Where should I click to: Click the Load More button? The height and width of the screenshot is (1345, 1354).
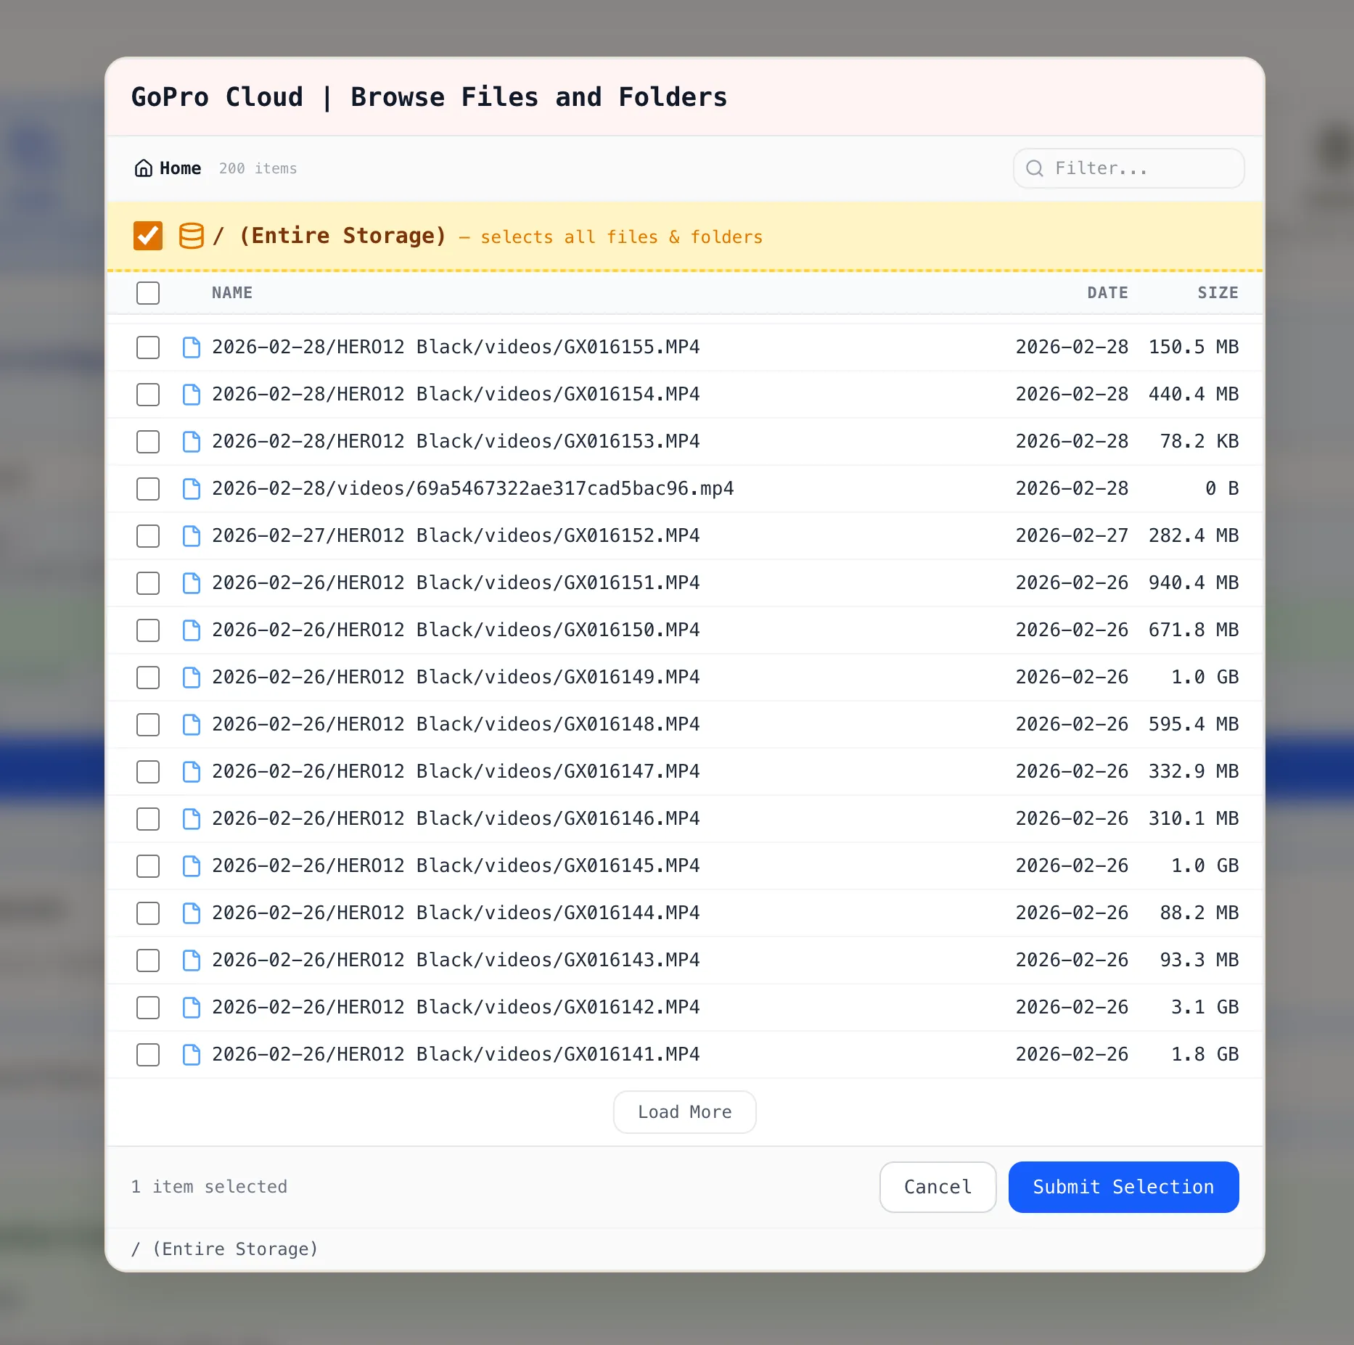point(684,1111)
